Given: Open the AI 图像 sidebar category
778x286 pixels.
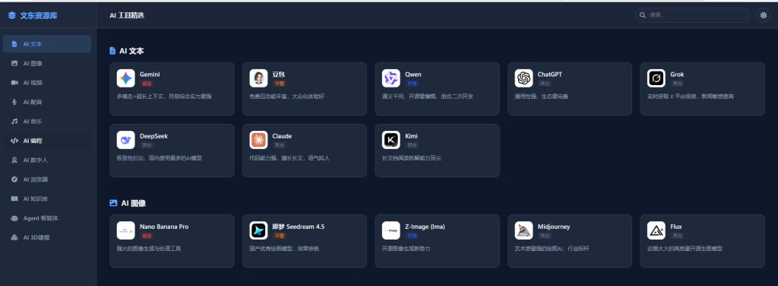Looking at the screenshot, I should pos(47,63).
